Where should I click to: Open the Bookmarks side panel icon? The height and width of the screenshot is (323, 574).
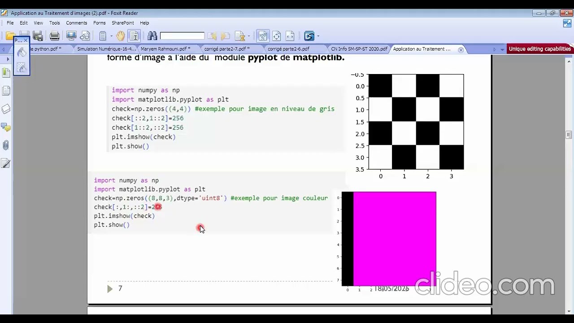point(6,72)
